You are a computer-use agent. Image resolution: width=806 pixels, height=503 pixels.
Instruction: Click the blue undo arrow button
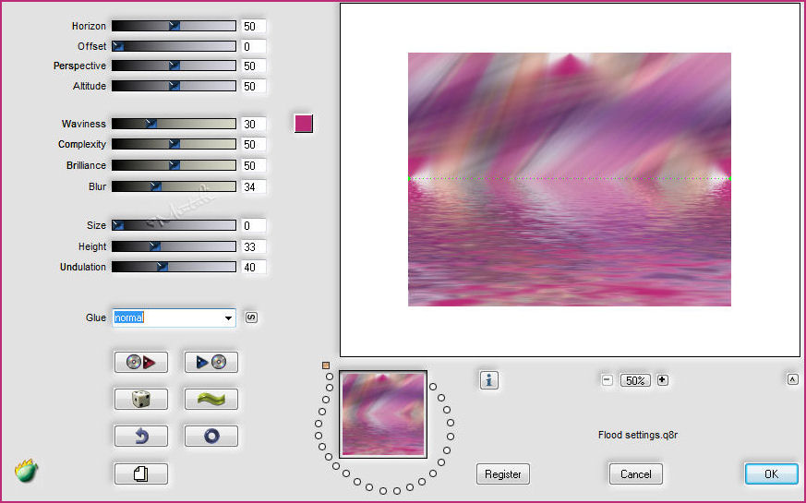[x=140, y=436]
